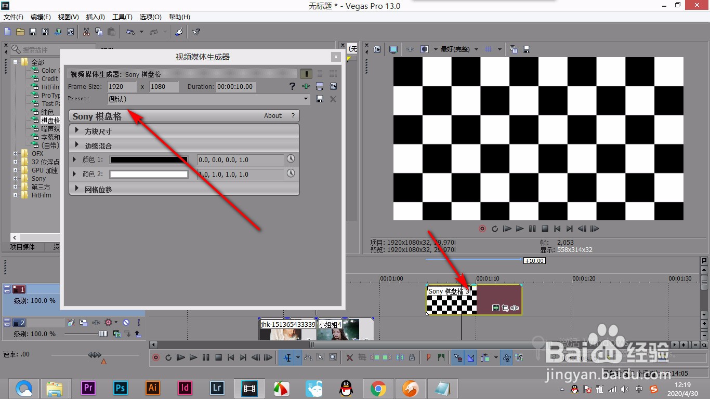This screenshot has width=710, height=399.
Task: Toggle Loop Playback button
Action: point(168,357)
